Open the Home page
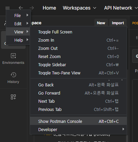138x142 pixels. tap(49, 8)
